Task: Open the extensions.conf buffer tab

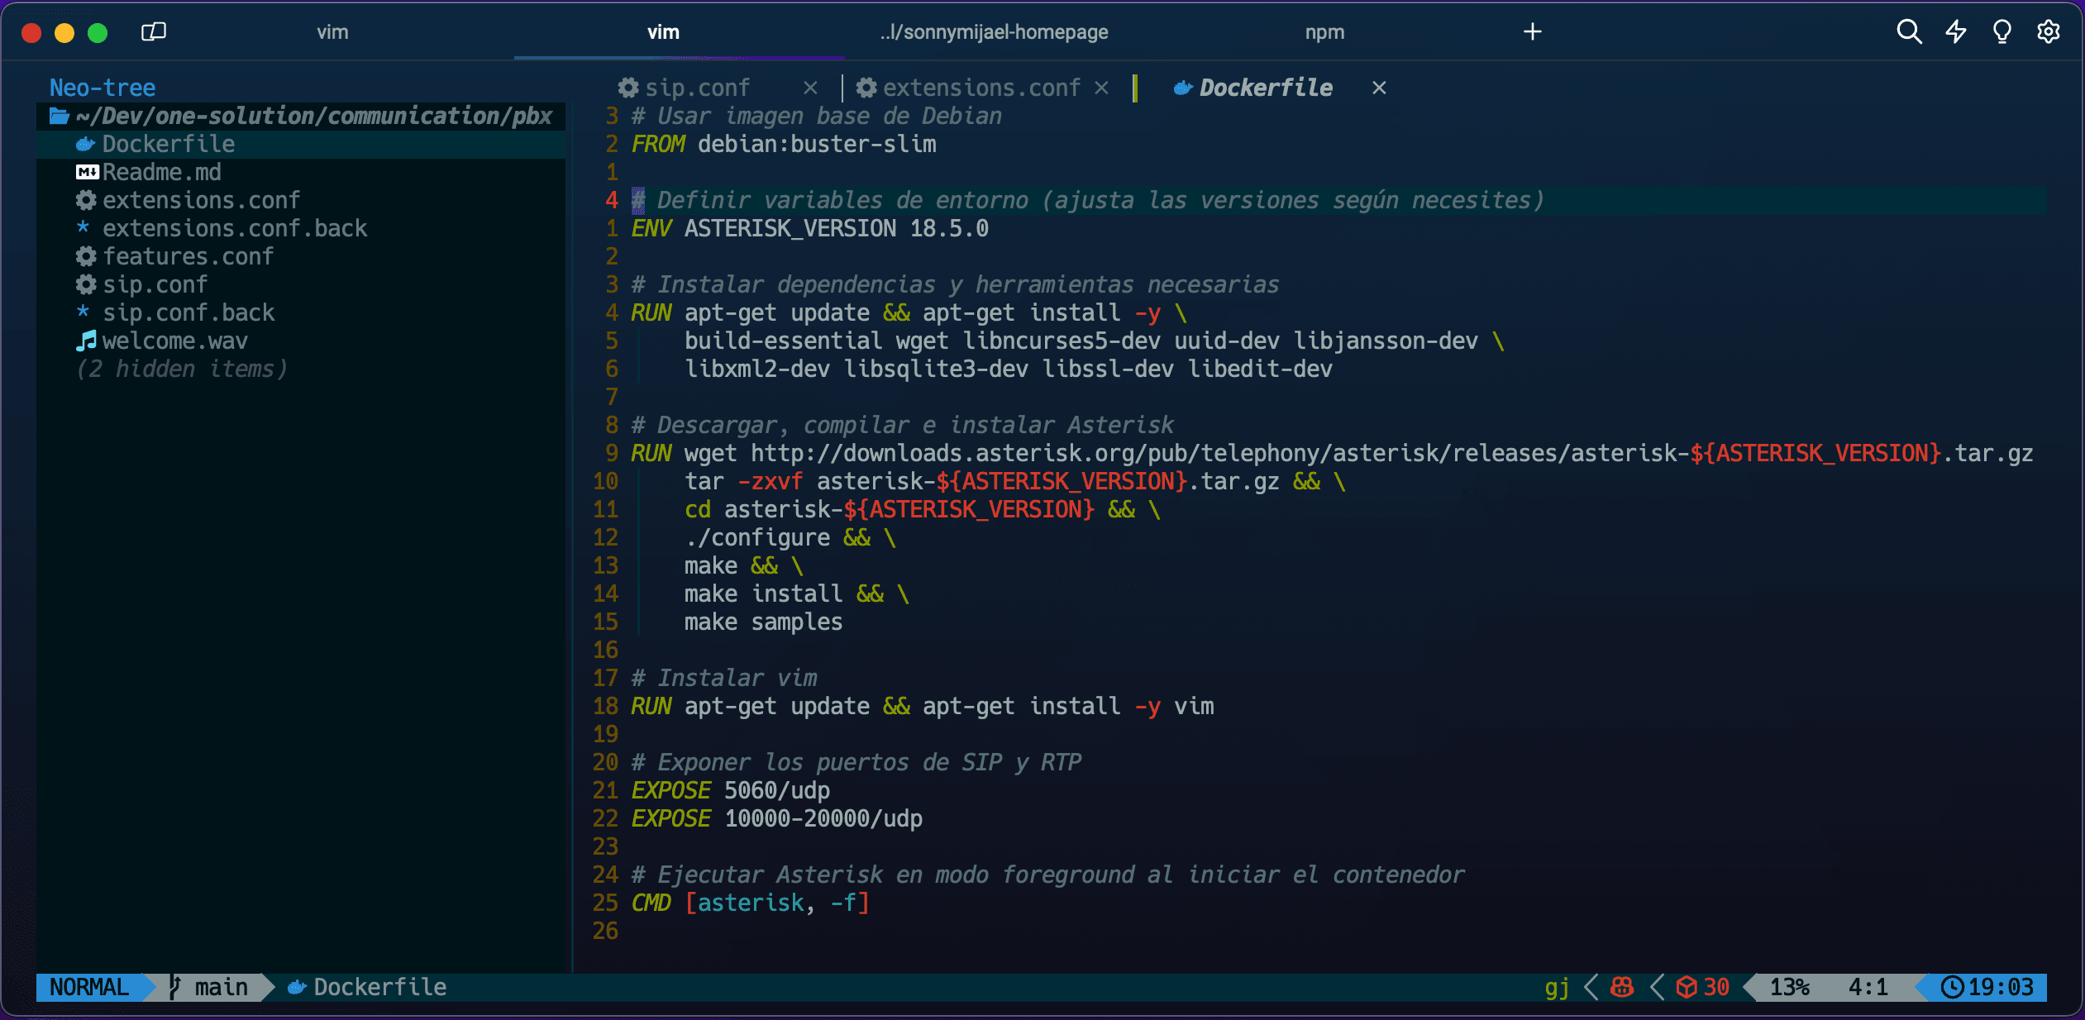Action: point(981,88)
